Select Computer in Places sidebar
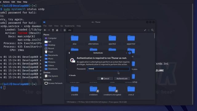This screenshot has width=197, height=111. [x=51, y=38]
